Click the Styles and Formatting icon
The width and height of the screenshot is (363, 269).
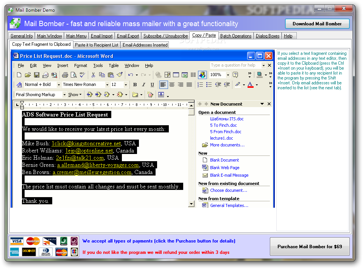point(19,85)
